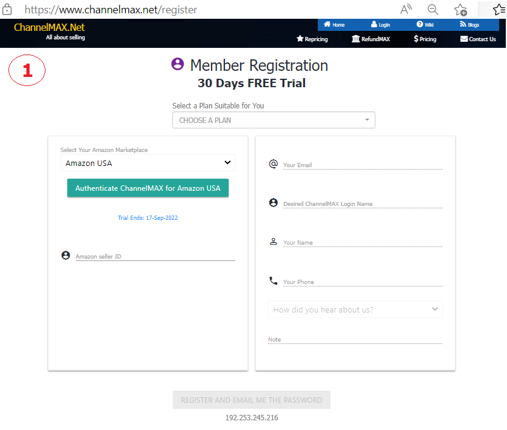507x430 pixels.
Task: Click Authenticate ChannelMAX for Amazon USA button
Action: (147, 188)
